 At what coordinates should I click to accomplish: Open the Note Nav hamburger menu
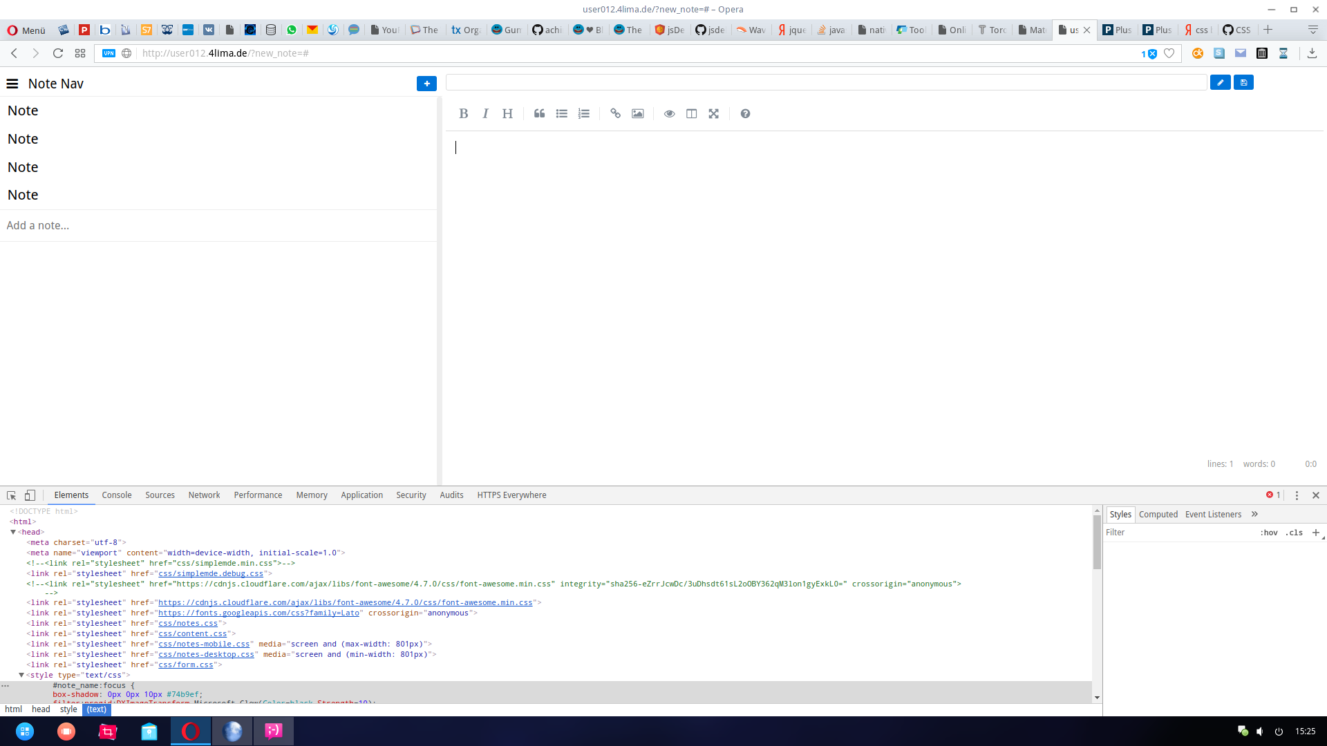(x=12, y=84)
